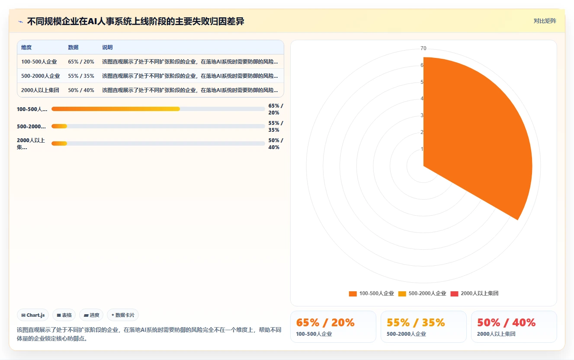The width and height of the screenshot is (574, 360).
Task: Click the 55% / 35% table cell
Action: pyautogui.click(x=81, y=76)
